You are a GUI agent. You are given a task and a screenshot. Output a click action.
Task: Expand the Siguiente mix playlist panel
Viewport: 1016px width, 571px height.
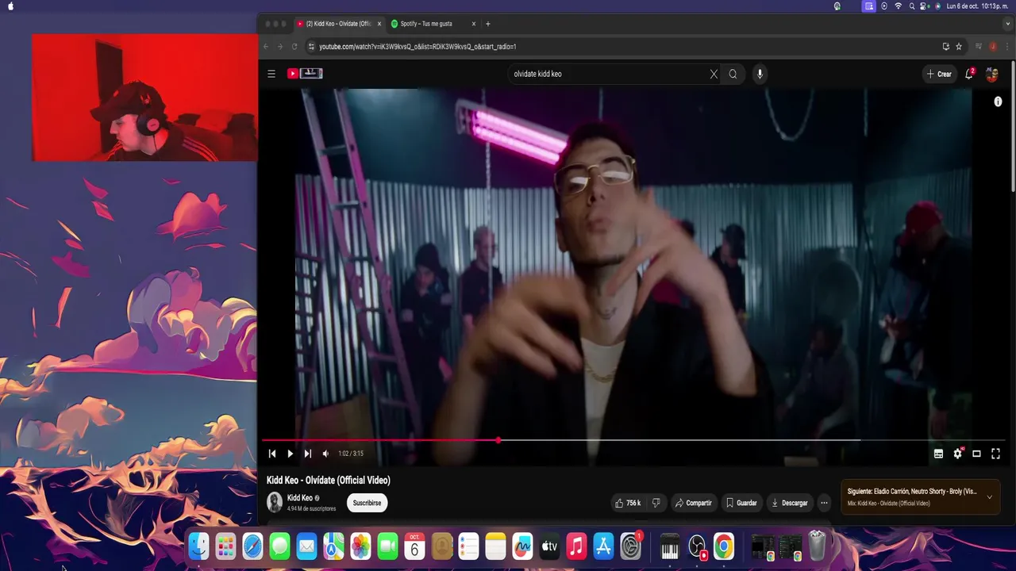pos(989,497)
